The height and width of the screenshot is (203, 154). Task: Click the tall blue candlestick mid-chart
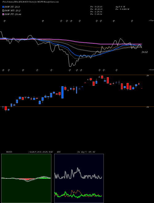coord(62,92)
